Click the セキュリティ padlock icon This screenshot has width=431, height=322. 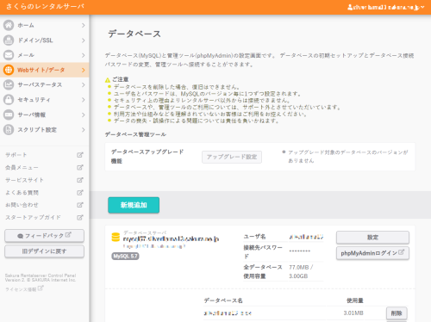(x=9, y=100)
